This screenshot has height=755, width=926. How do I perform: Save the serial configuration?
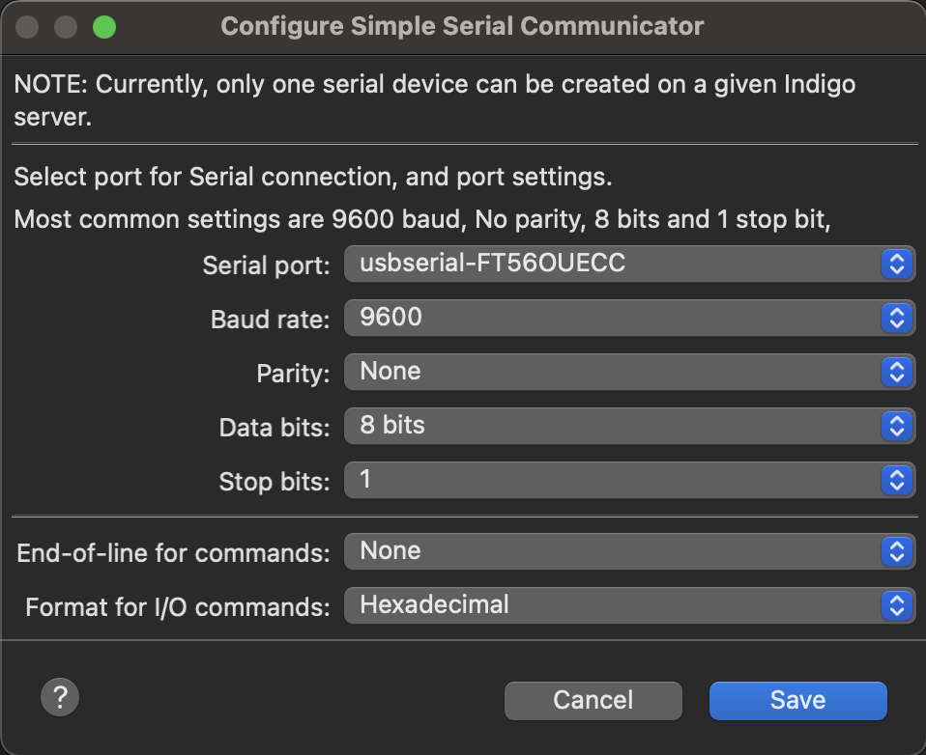point(797,701)
